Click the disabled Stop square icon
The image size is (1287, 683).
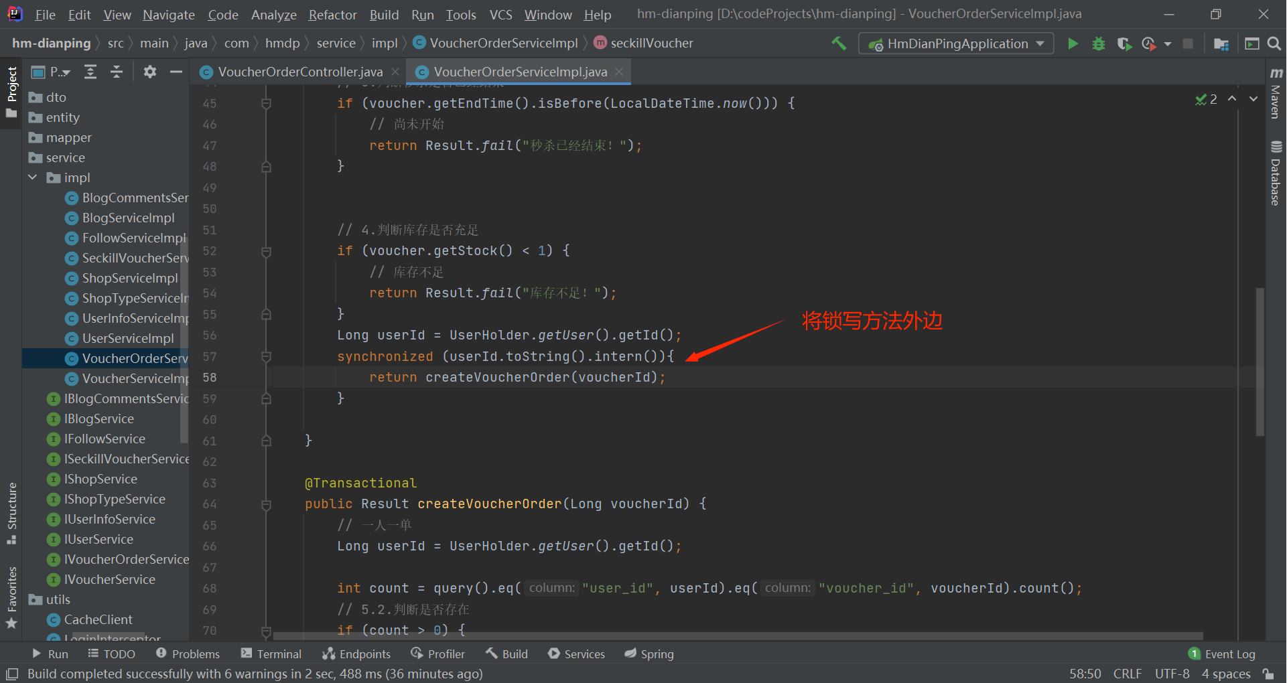(x=1188, y=44)
